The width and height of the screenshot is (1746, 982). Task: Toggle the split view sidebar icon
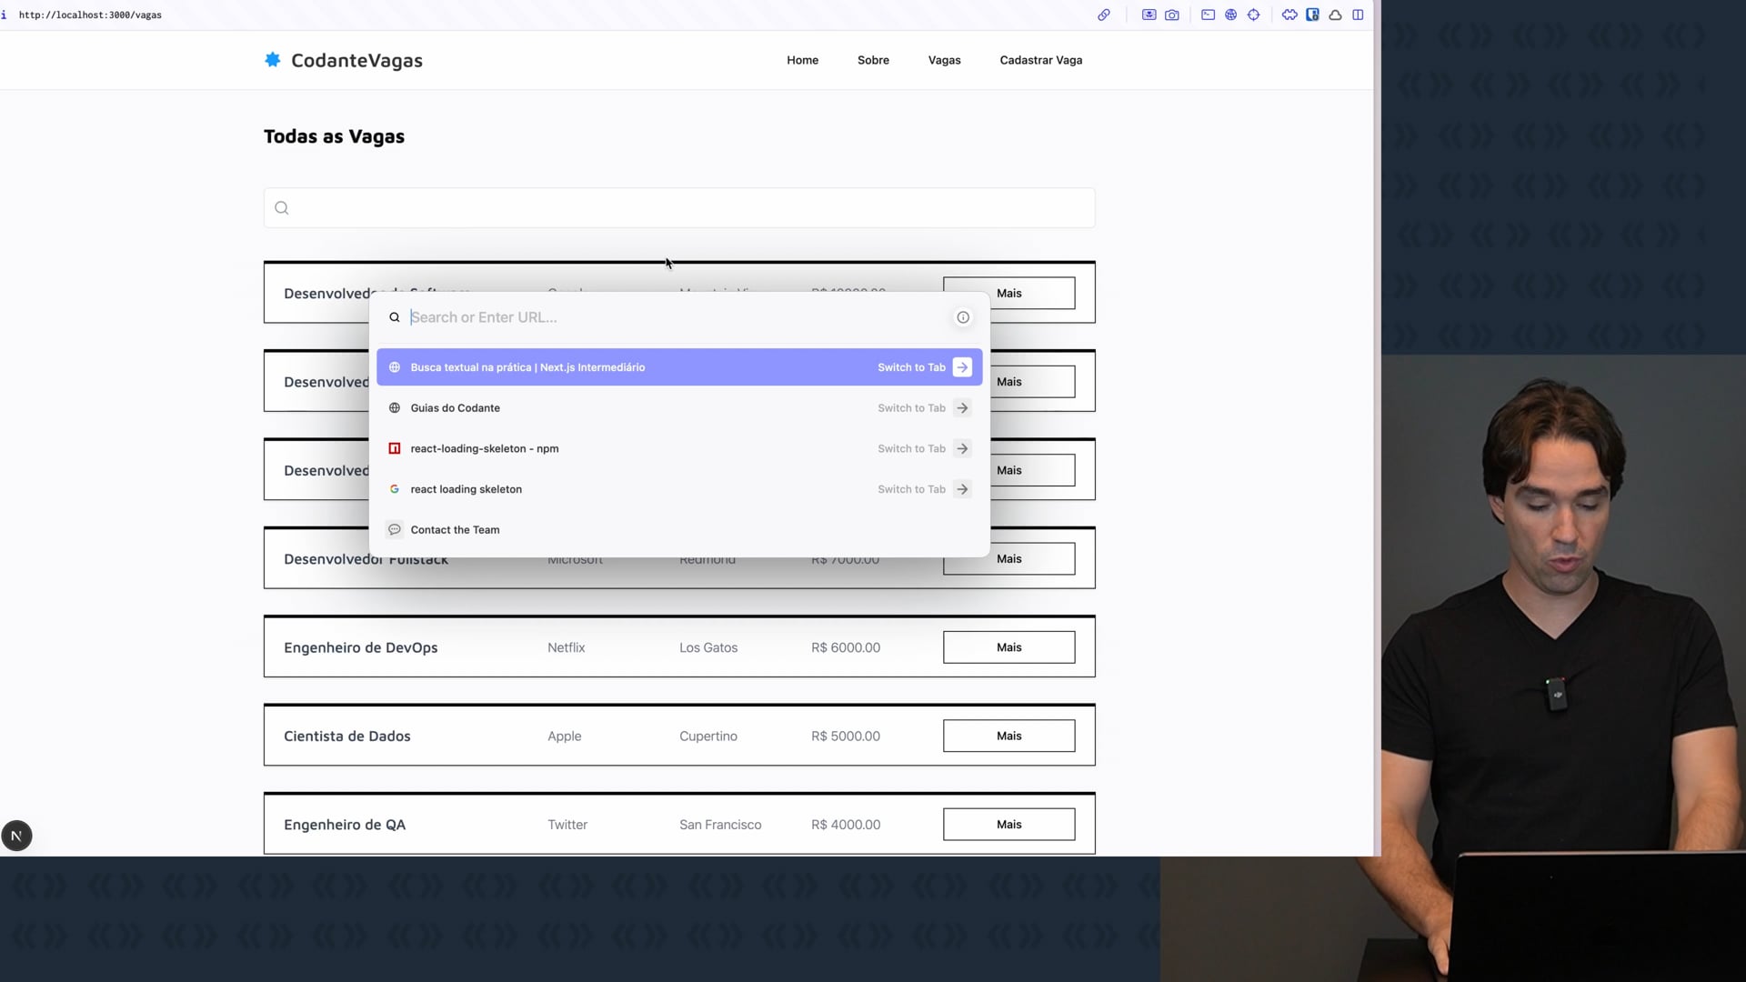(1358, 15)
